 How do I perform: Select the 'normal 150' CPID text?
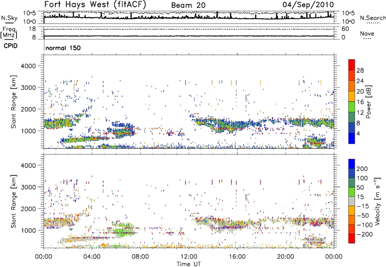tap(63, 48)
